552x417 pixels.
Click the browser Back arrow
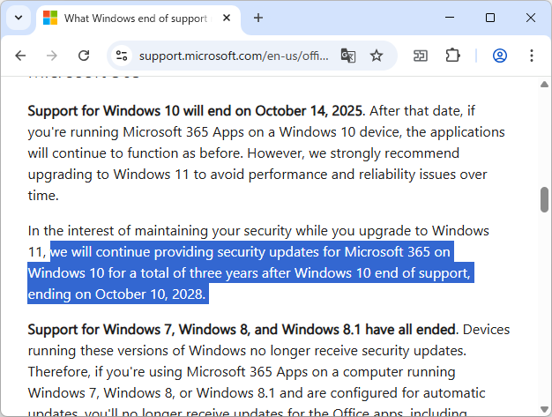[21, 56]
